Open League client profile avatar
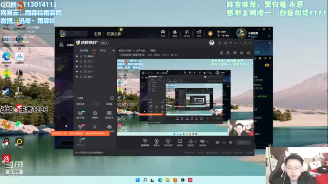Image resolution: width=328 pixels, height=184 pixels. point(241,33)
